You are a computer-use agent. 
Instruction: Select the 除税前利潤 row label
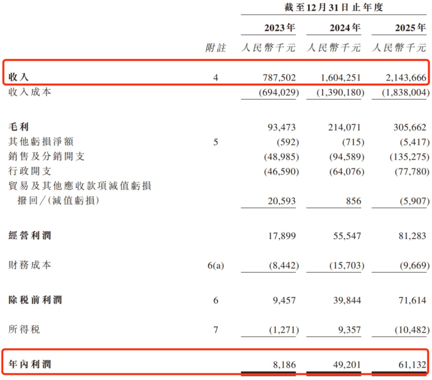tap(35, 300)
